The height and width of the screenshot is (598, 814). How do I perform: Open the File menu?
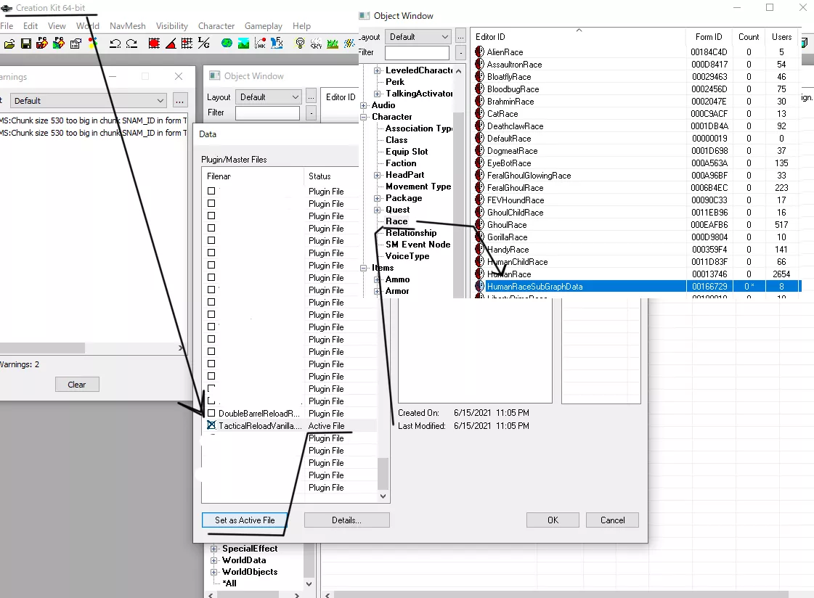tap(7, 26)
